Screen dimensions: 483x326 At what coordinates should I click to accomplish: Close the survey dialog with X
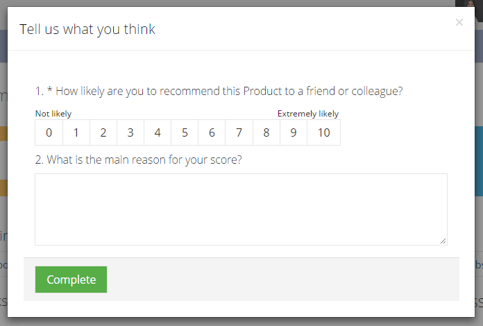(459, 22)
